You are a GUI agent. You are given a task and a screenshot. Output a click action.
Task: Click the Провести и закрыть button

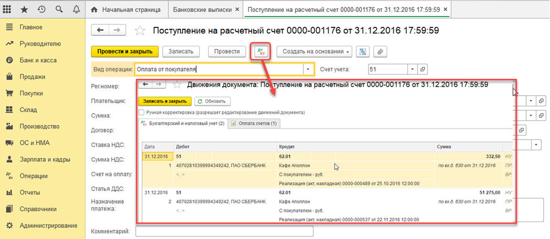pyautogui.click(x=125, y=52)
